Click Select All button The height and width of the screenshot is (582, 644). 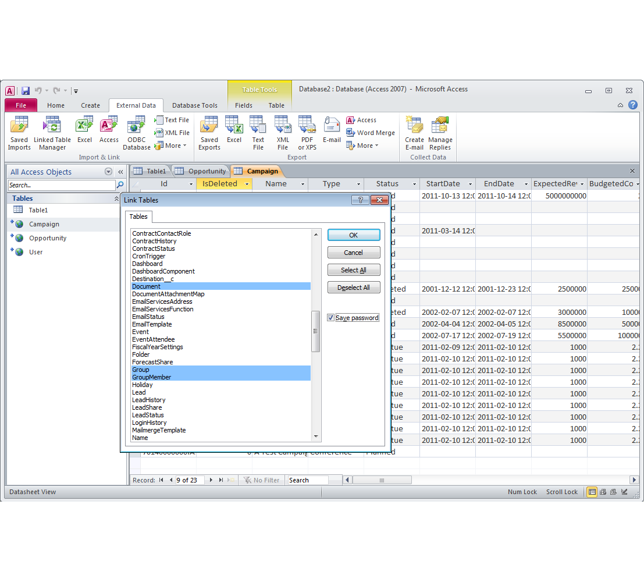point(354,270)
